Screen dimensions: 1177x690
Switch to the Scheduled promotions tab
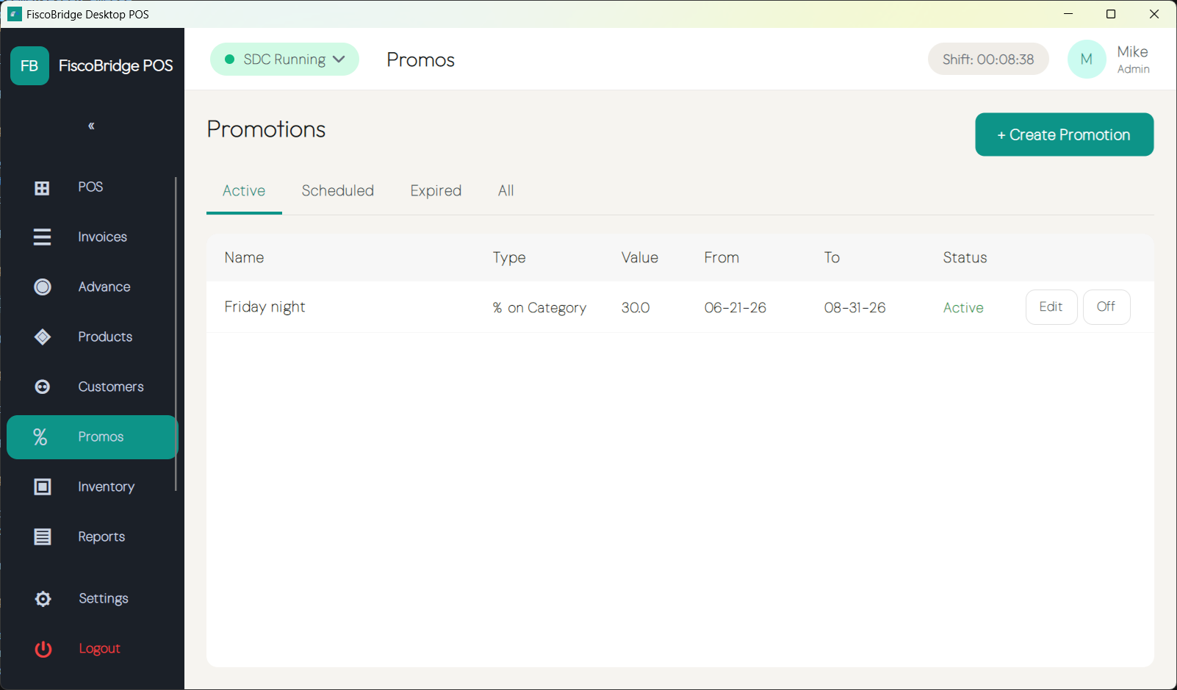[x=338, y=191]
